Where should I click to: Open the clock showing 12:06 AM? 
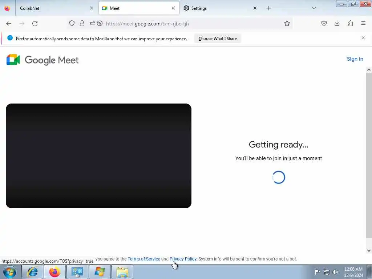click(x=353, y=272)
